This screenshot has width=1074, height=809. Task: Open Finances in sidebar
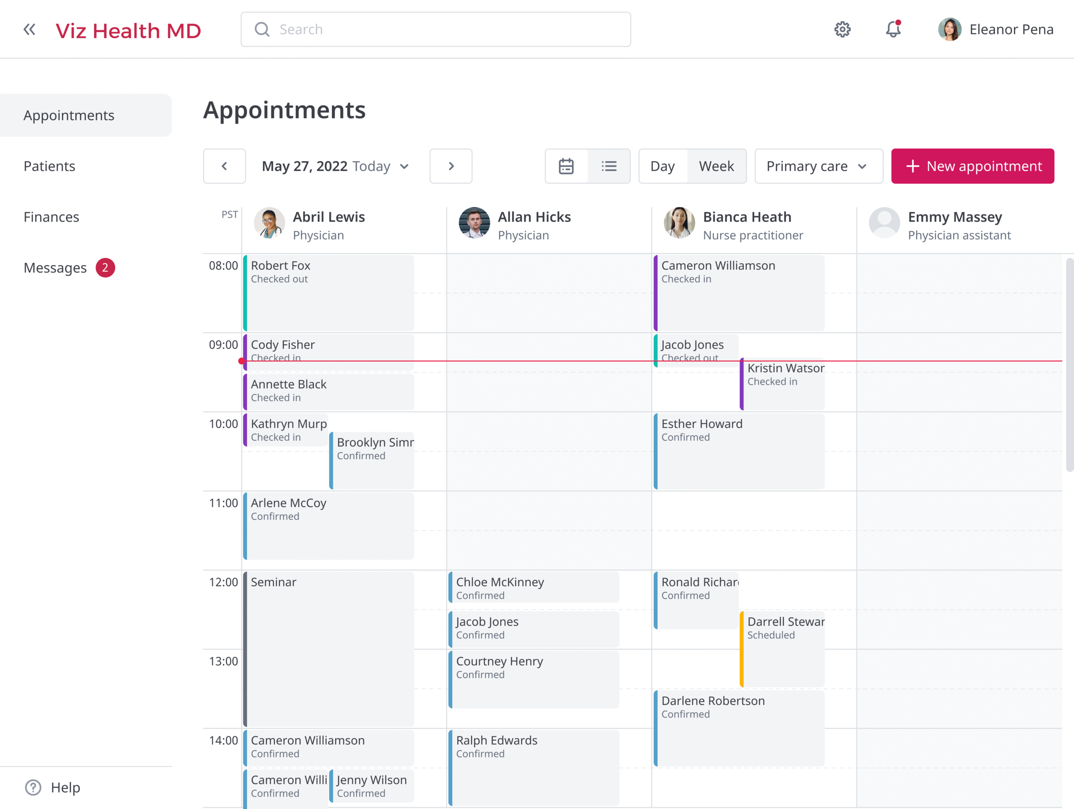click(x=52, y=217)
